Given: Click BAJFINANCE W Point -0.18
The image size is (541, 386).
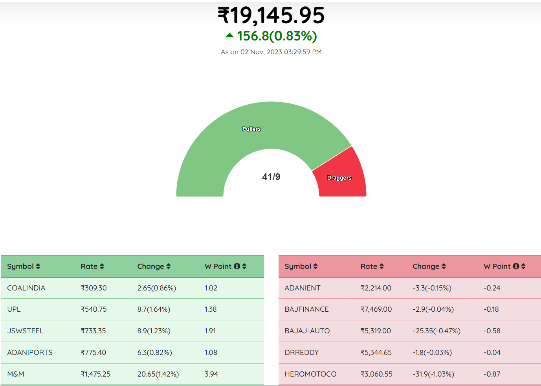Looking at the screenshot, I should tap(491, 309).
